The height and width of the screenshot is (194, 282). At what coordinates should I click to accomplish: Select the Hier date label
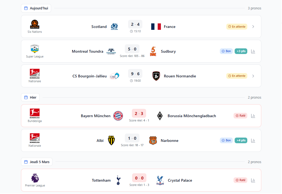pyautogui.click(x=30, y=97)
